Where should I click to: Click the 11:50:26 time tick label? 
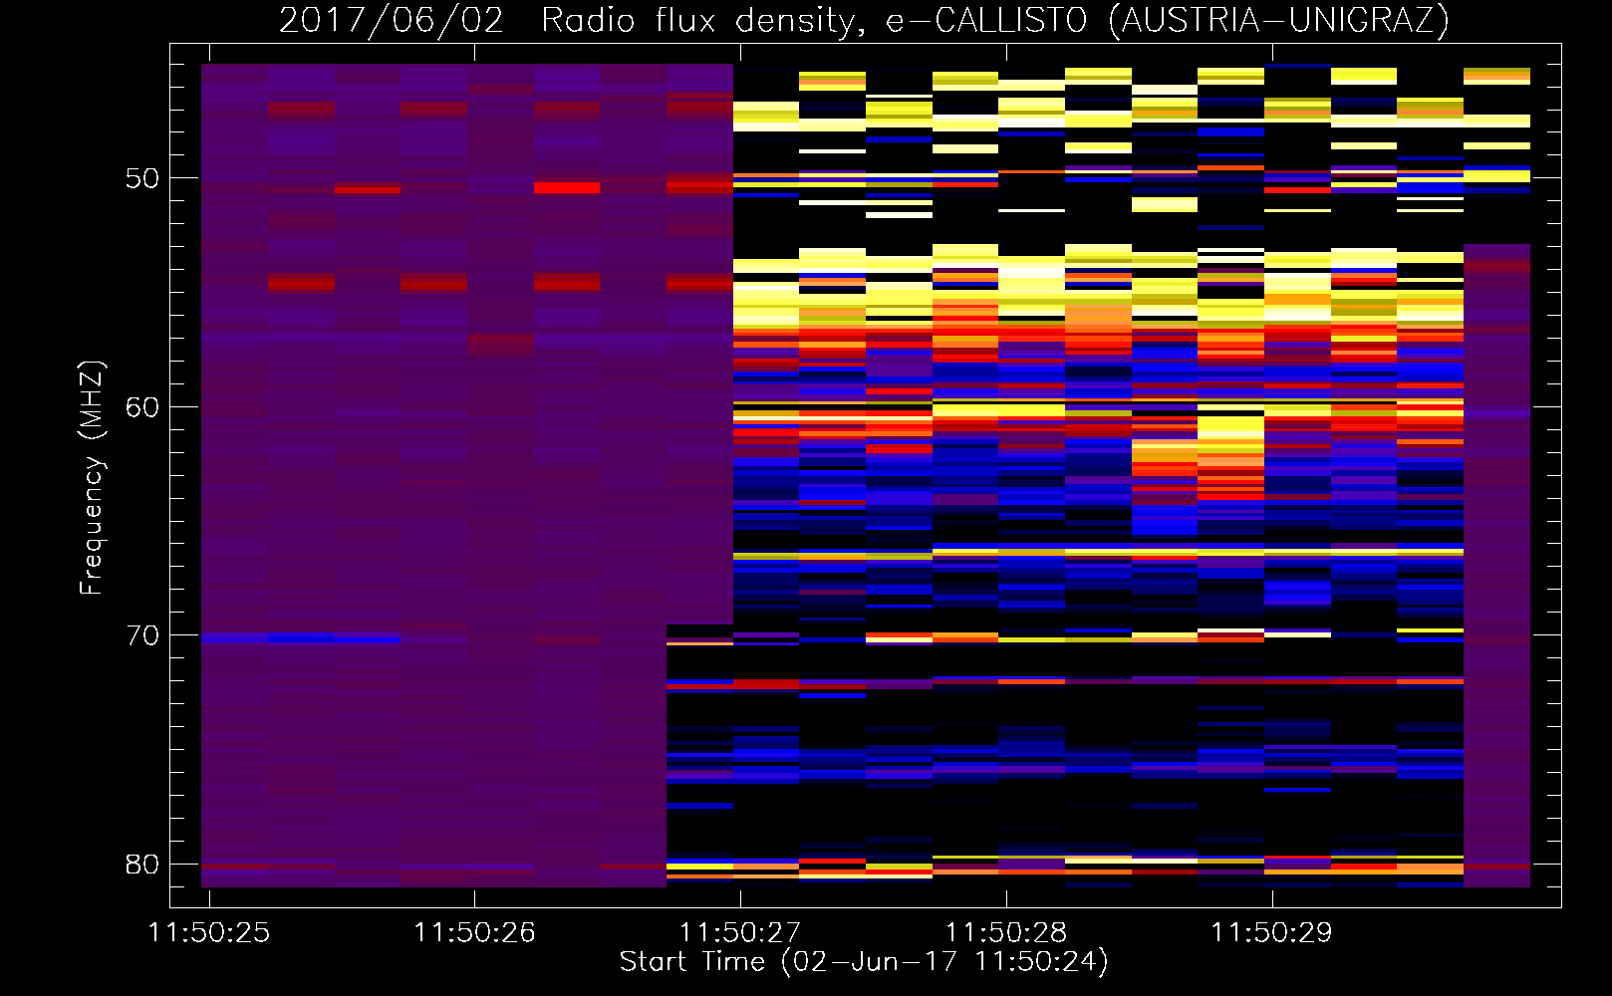pyautogui.click(x=474, y=933)
